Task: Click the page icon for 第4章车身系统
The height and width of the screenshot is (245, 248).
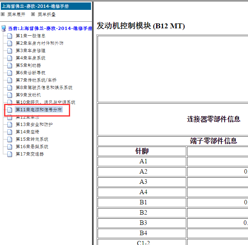Action: [x=10, y=58]
